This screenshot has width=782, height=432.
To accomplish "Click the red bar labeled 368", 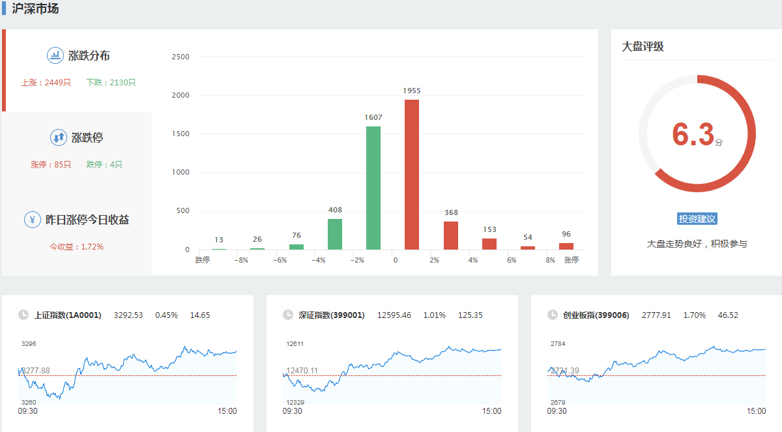I will click(451, 235).
